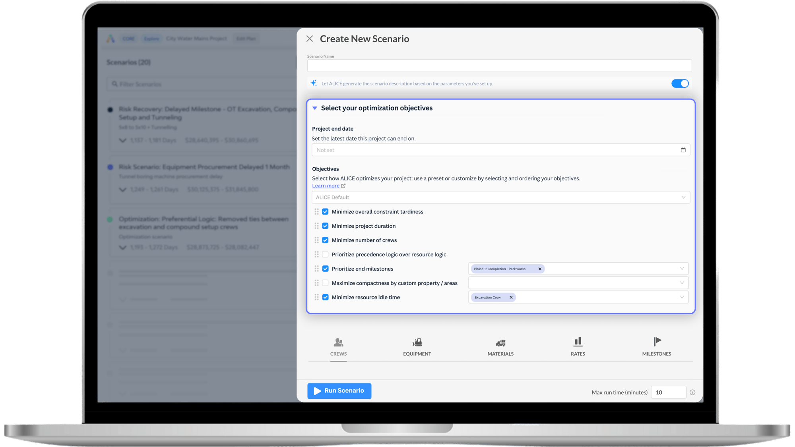Viewport: 795px width, 447px height.
Task: Open the project end date calendar picker
Action: tap(683, 150)
